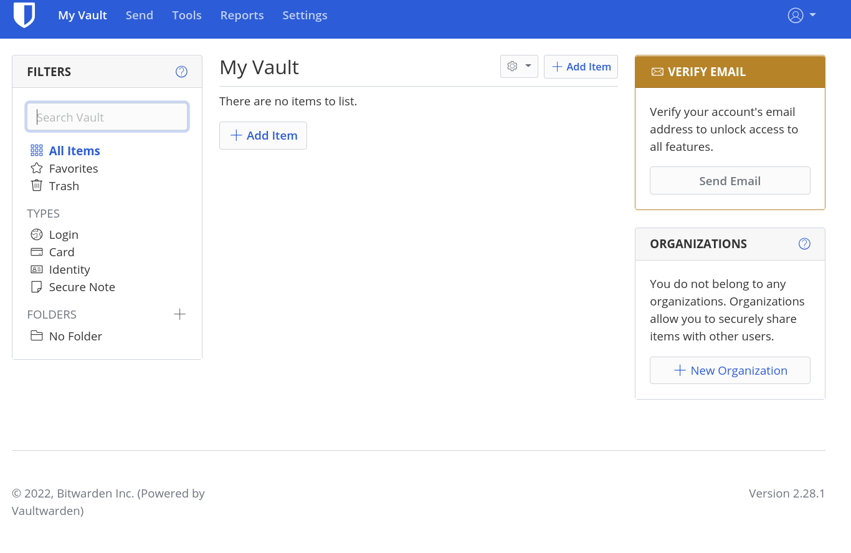The image size is (851, 553).
Task: Select the No Folder filter
Action: point(75,336)
